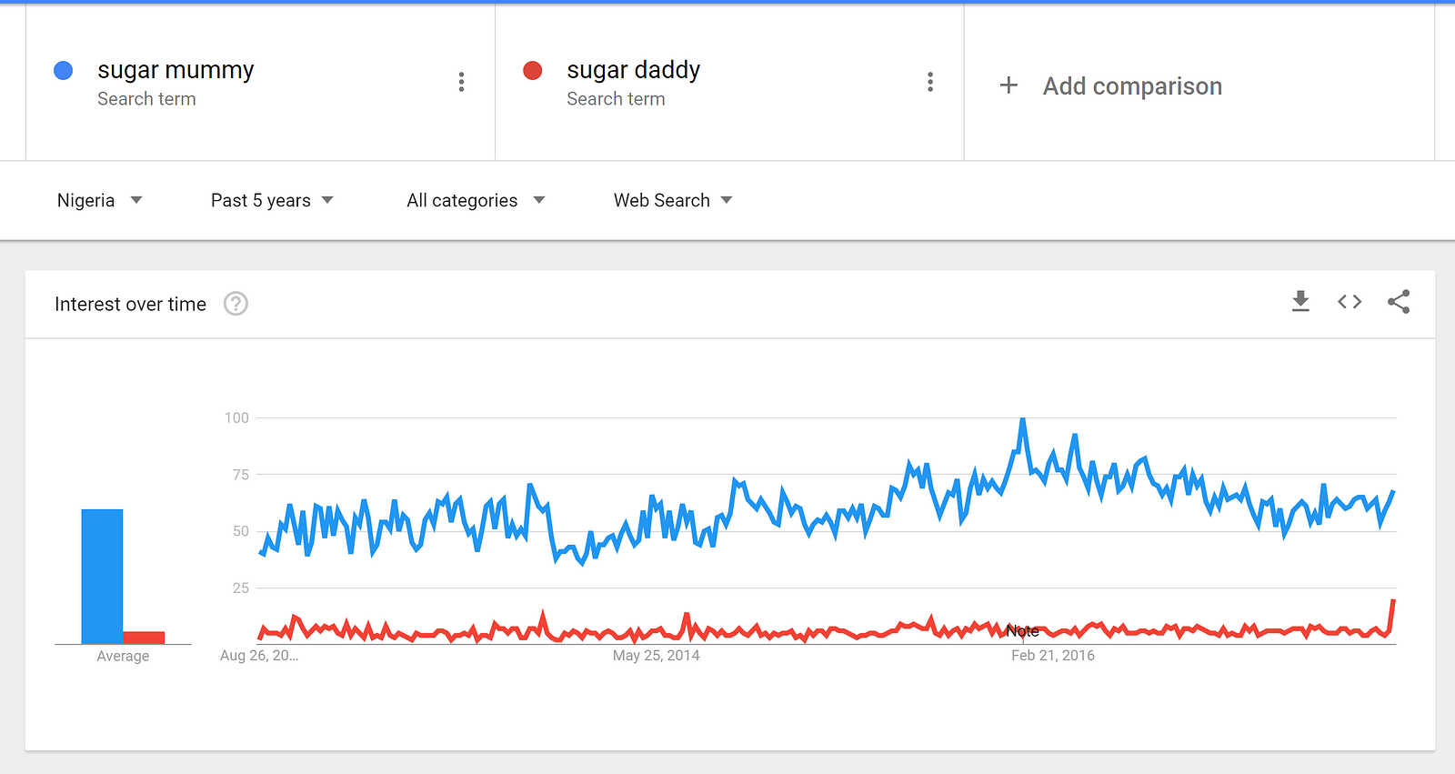Open the Nigeria region dropdown

[x=99, y=200]
